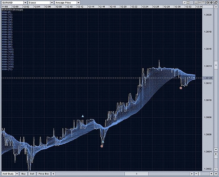Select the EUR/USD (Average) legend entry
219x177 pixels.
(12, 10)
